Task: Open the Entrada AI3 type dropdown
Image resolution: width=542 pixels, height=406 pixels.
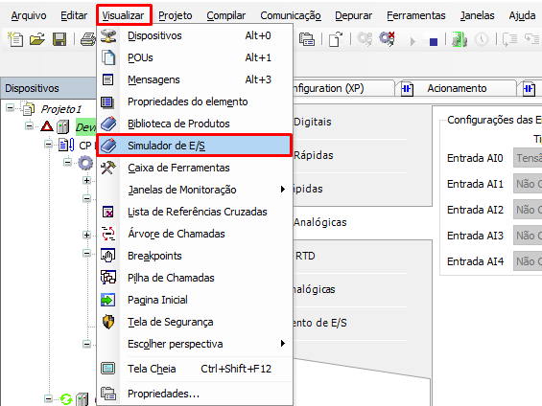Action: coord(528,236)
